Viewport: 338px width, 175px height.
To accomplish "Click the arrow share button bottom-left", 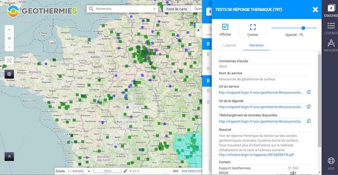I will tap(9, 157).
